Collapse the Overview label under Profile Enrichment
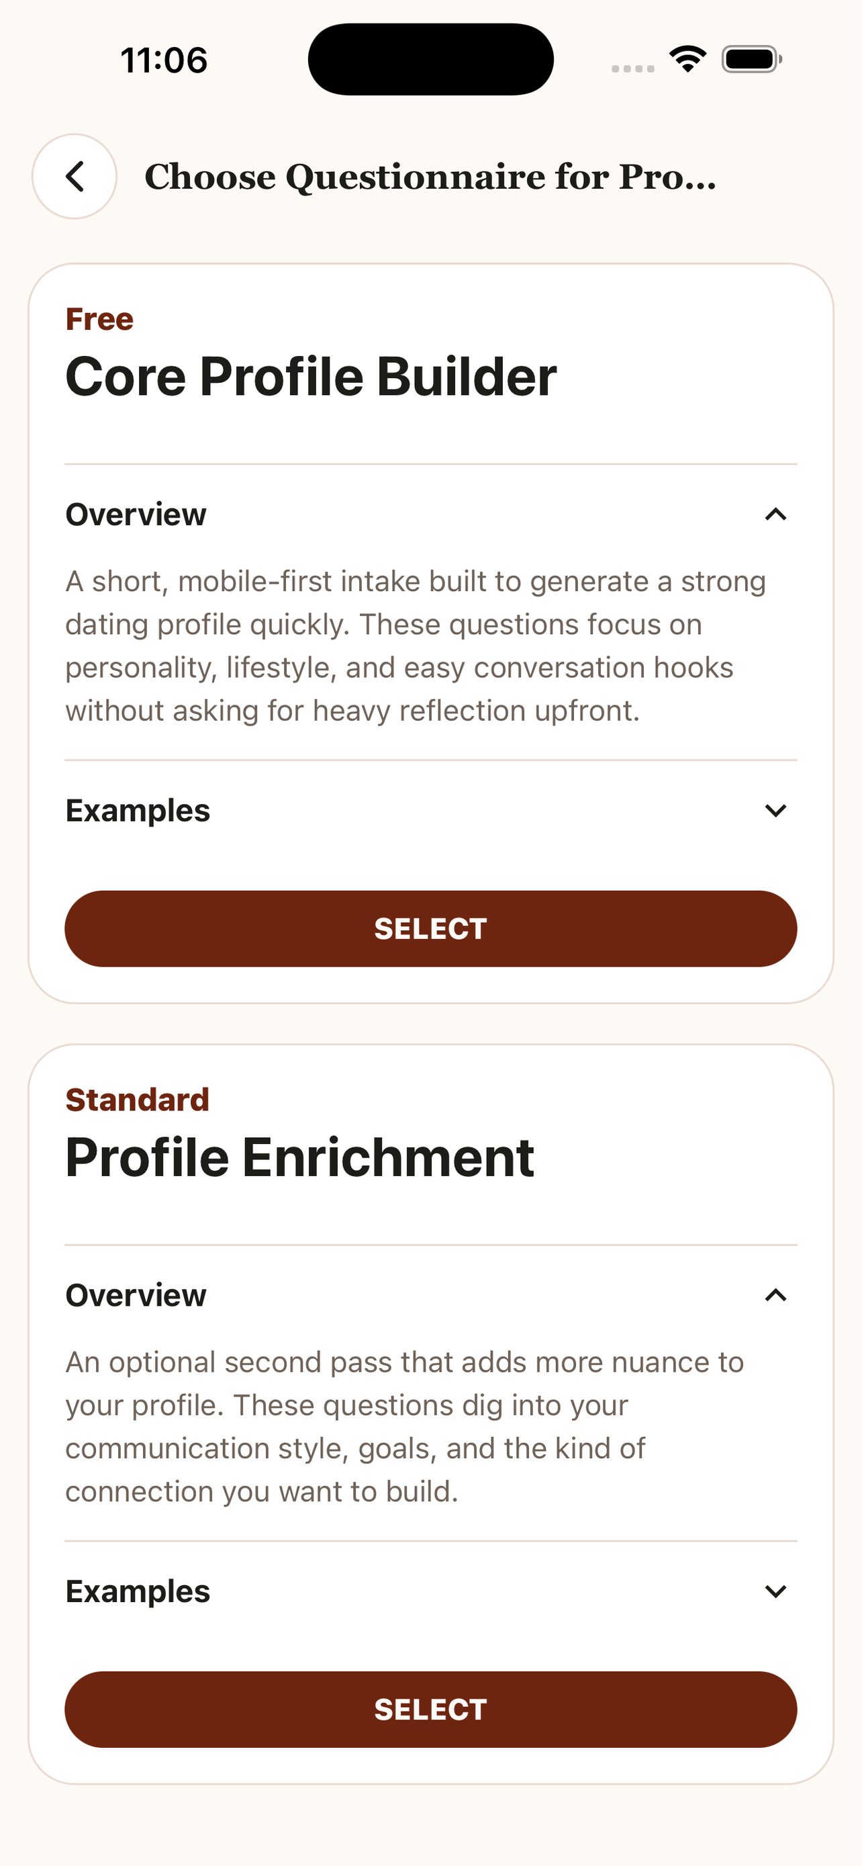Image resolution: width=862 pixels, height=1866 pixels. (x=136, y=1295)
